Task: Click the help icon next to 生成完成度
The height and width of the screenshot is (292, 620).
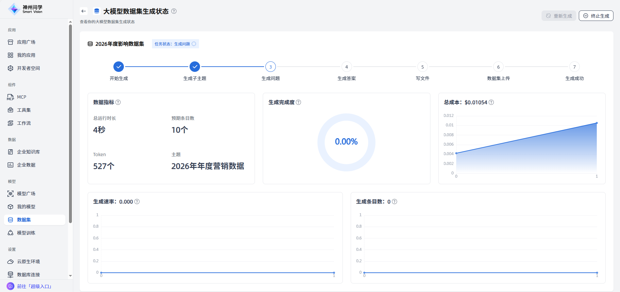Action: pyautogui.click(x=298, y=102)
